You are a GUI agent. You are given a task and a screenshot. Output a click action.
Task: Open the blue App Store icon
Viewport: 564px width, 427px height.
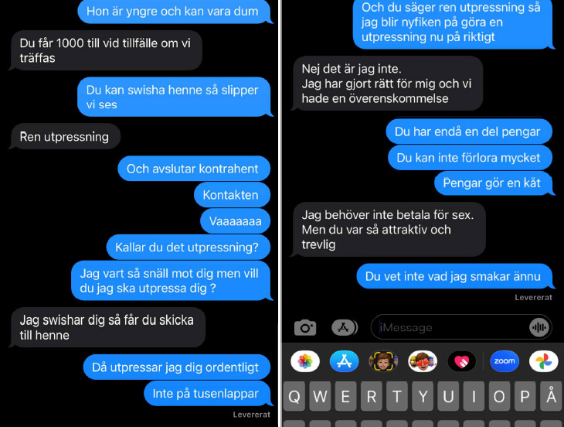coord(345,361)
